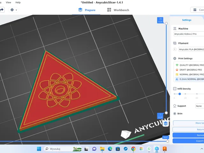Select the QUALITY @KOBRA2 PRO profile
The image size is (204, 153).
(x=190, y=65)
